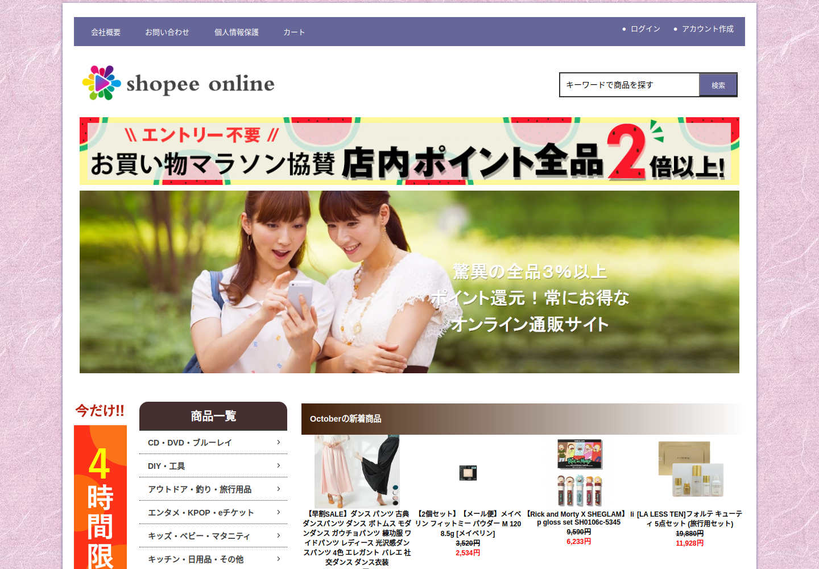Open the 早割SALE ダンス パンツ product title
Viewport: 819px width, 569px height.
tap(357, 538)
